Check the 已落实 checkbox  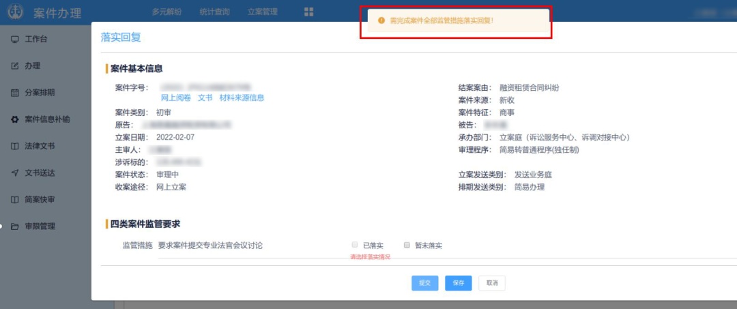[x=355, y=245]
